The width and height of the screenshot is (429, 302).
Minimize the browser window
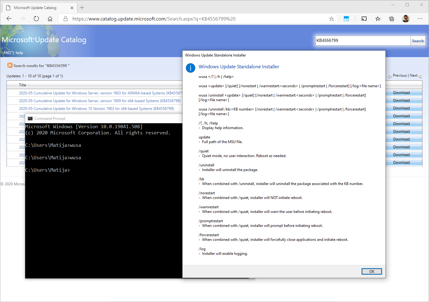393,5
